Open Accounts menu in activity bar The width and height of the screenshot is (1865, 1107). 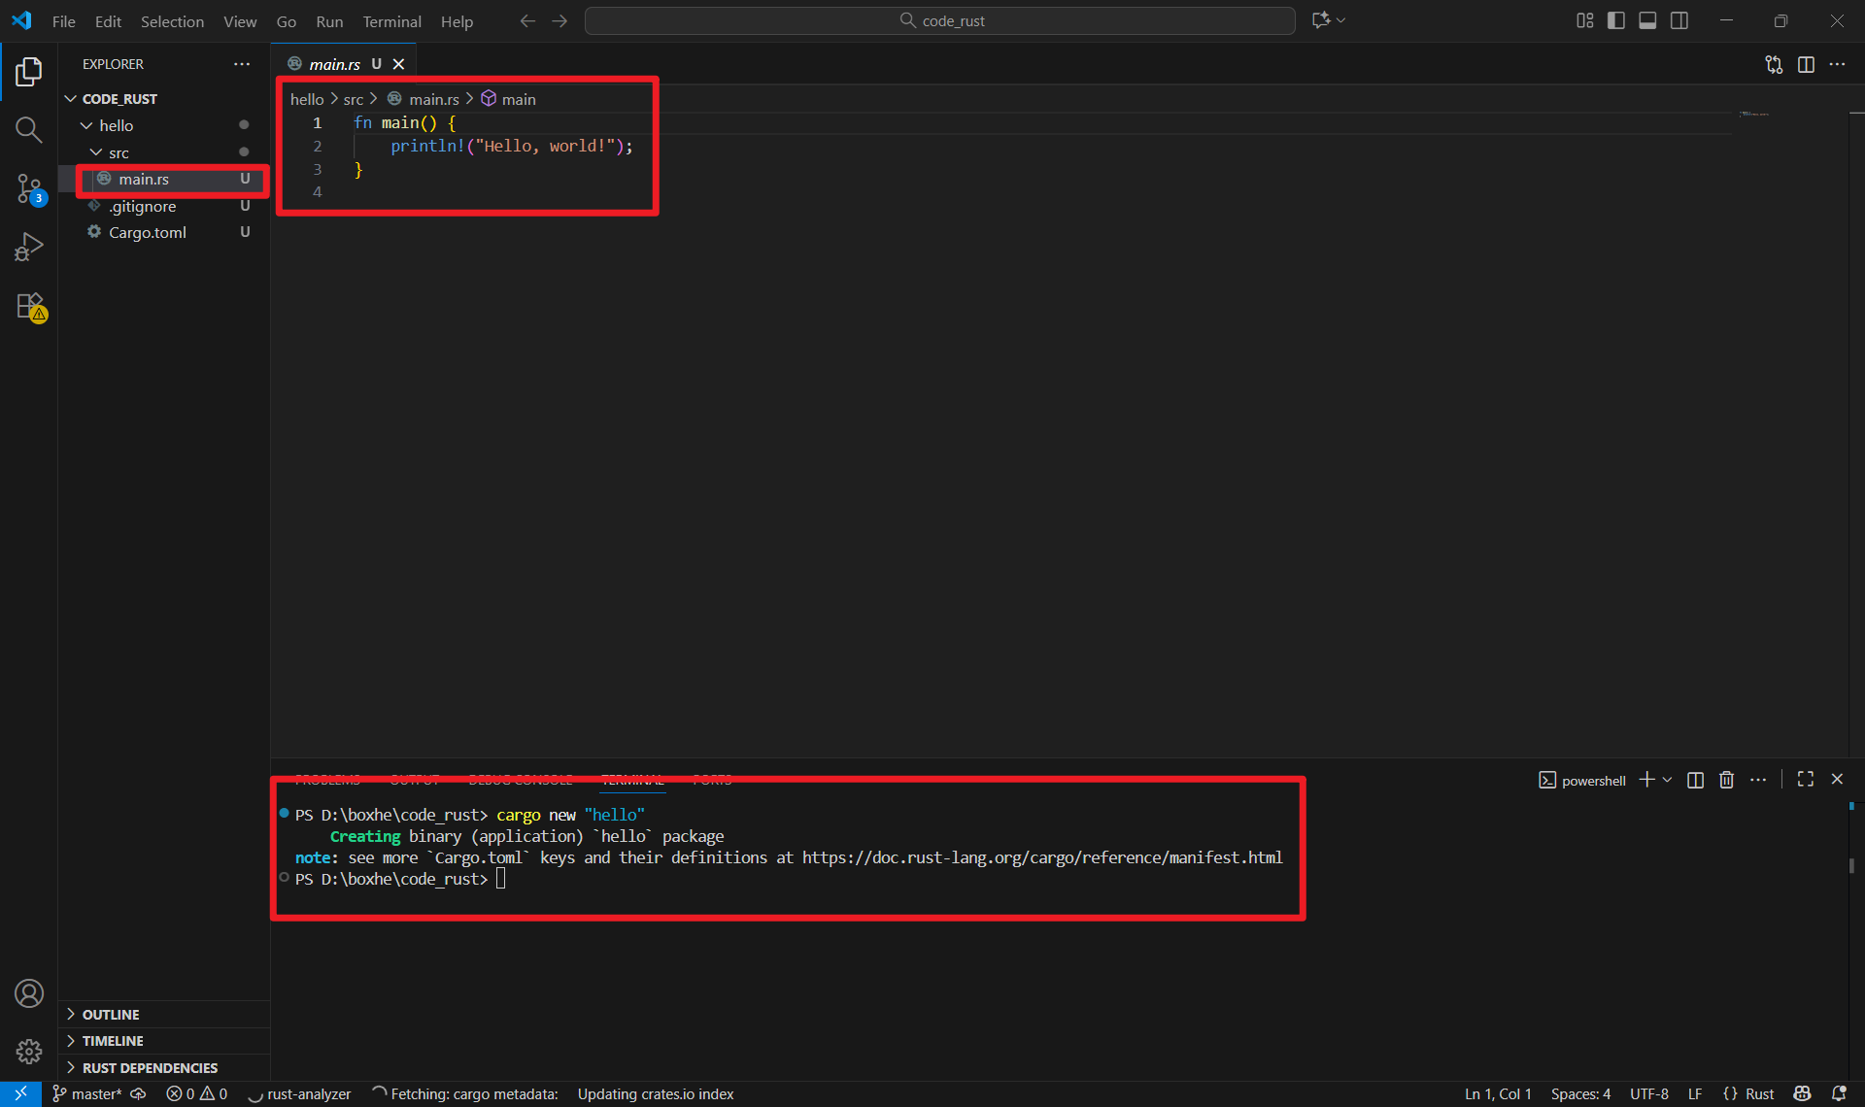tap(28, 993)
